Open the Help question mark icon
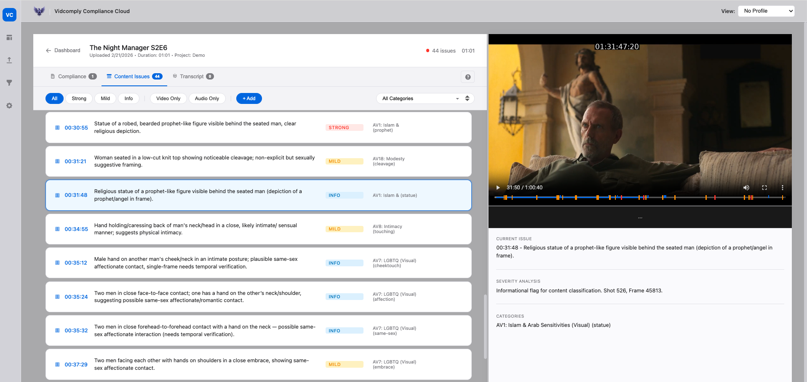Viewport: 807px width, 382px height. tap(468, 77)
